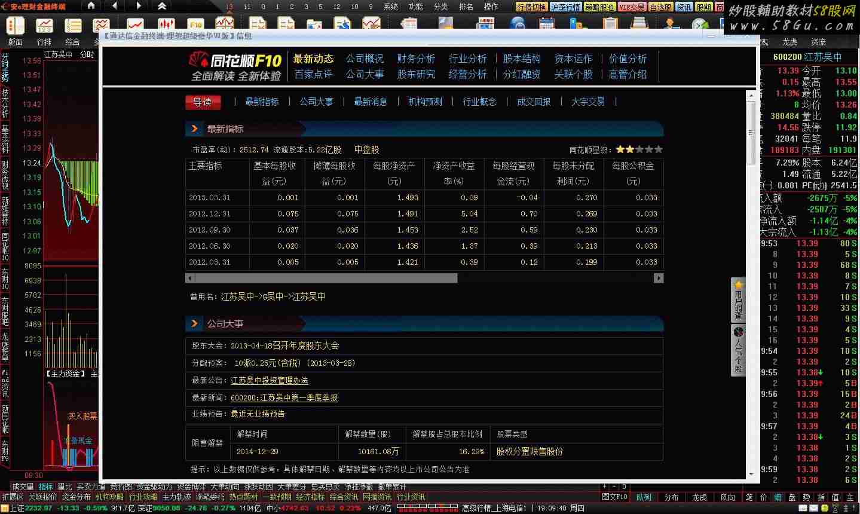Switch to 财务分析 tab in F10
Image resolution: width=860 pixels, height=514 pixels.
pyautogui.click(x=416, y=59)
